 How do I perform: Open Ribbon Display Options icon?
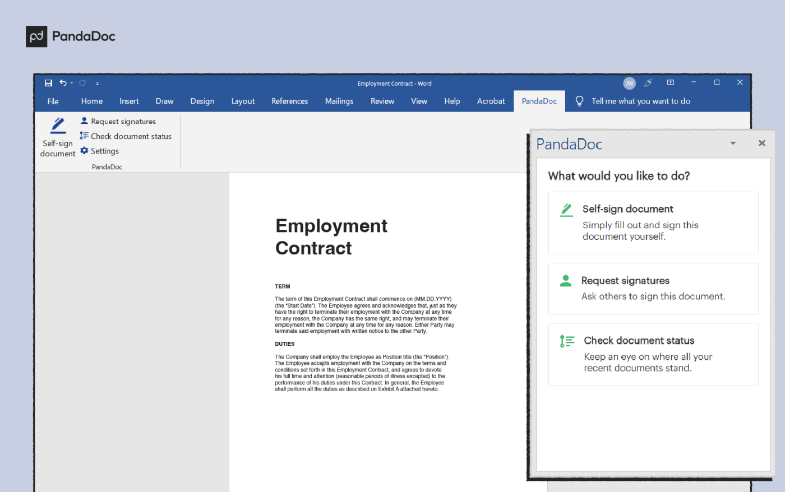(x=671, y=82)
